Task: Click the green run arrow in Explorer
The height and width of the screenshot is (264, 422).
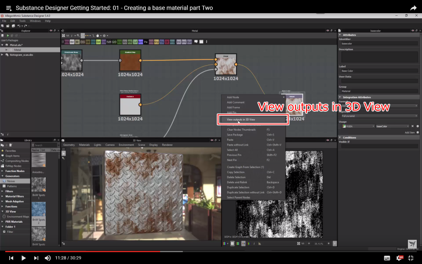Action: [x=8, y=36]
